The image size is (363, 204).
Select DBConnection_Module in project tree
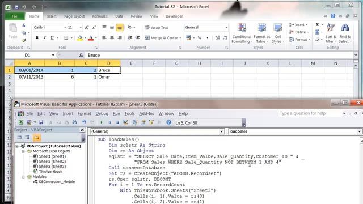point(57,182)
